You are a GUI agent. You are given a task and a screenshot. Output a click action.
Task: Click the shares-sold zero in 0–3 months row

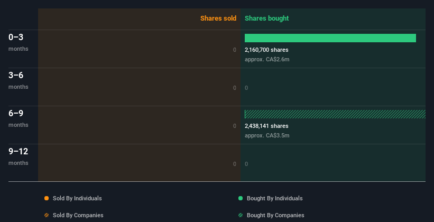click(x=235, y=50)
